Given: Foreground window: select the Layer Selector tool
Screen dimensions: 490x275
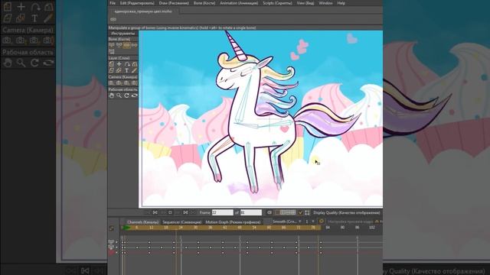Looking at the screenshot, I should point(119,70).
